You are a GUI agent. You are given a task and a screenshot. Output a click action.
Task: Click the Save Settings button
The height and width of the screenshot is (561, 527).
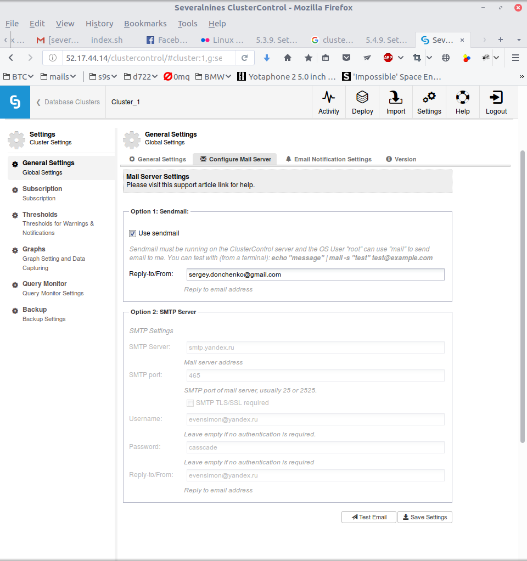(x=425, y=517)
